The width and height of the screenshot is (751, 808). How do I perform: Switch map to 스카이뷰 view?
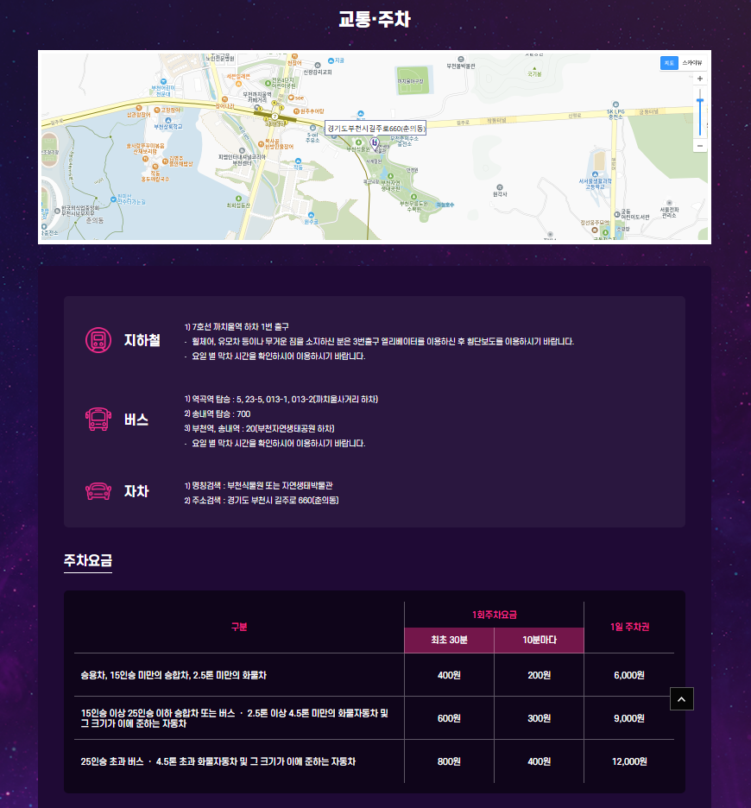tap(692, 63)
